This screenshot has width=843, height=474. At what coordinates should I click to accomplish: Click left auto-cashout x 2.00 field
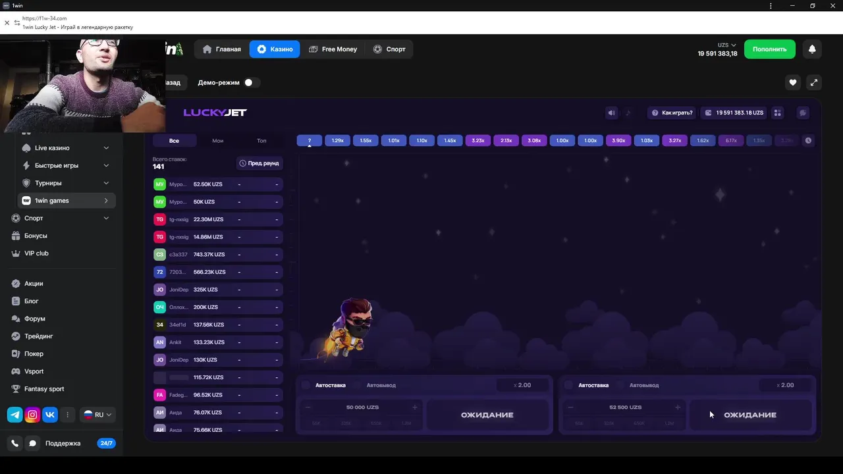pyautogui.click(x=522, y=385)
